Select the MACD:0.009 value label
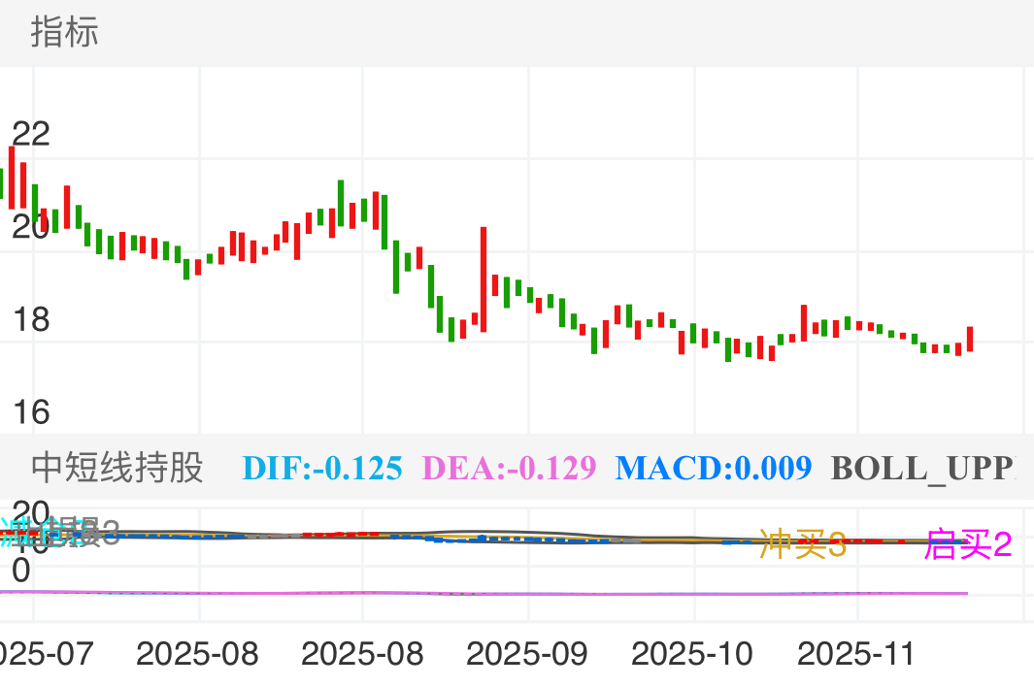Image resolution: width=1034 pixels, height=687 pixels. tap(714, 469)
